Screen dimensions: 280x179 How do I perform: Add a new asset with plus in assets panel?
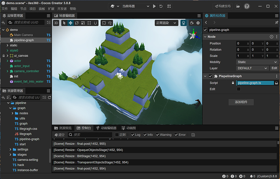coord(3,97)
